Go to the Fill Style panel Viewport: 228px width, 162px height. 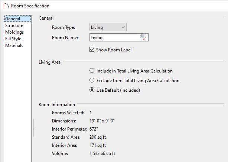click(x=13, y=39)
